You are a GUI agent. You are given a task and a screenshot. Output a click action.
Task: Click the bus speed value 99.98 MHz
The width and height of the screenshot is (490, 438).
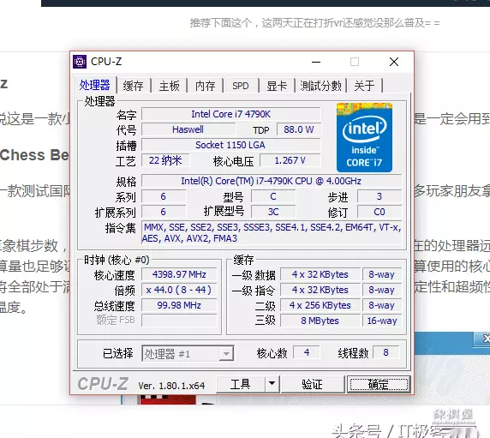(179, 305)
